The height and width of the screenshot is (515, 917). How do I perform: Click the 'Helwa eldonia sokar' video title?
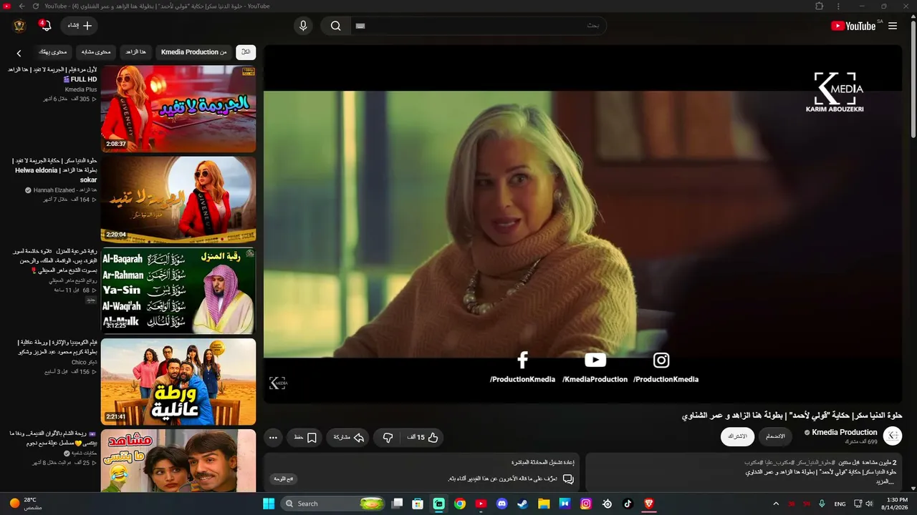point(54,170)
